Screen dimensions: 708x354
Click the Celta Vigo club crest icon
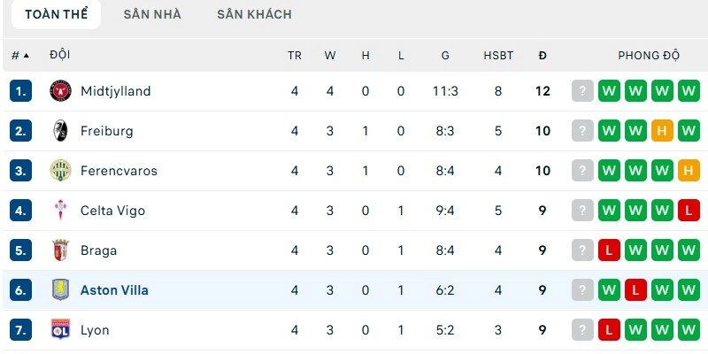pyautogui.click(x=59, y=211)
